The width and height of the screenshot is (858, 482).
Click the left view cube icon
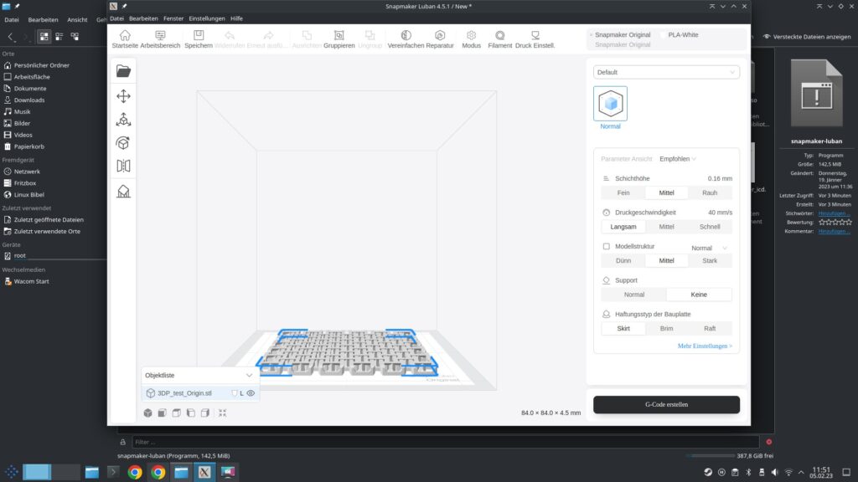tap(190, 413)
